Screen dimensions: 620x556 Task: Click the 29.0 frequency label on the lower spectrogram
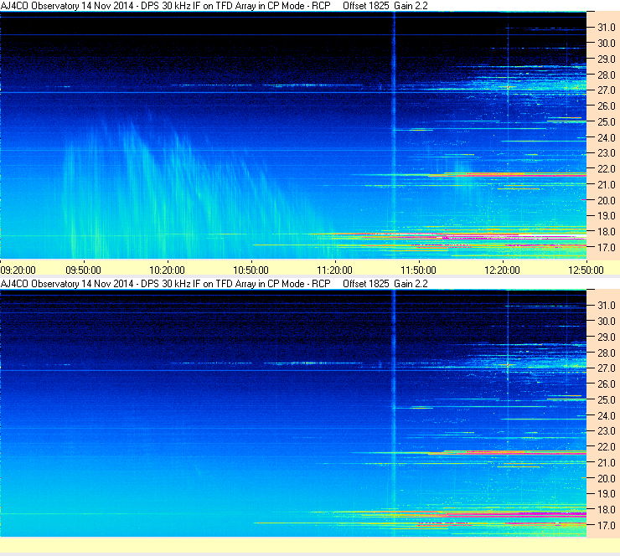click(x=606, y=337)
